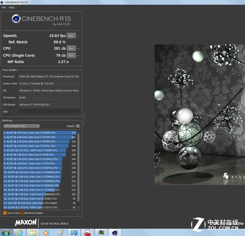
Task: Click the OpenGL 19.83 fps score
Action: coord(57,36)
